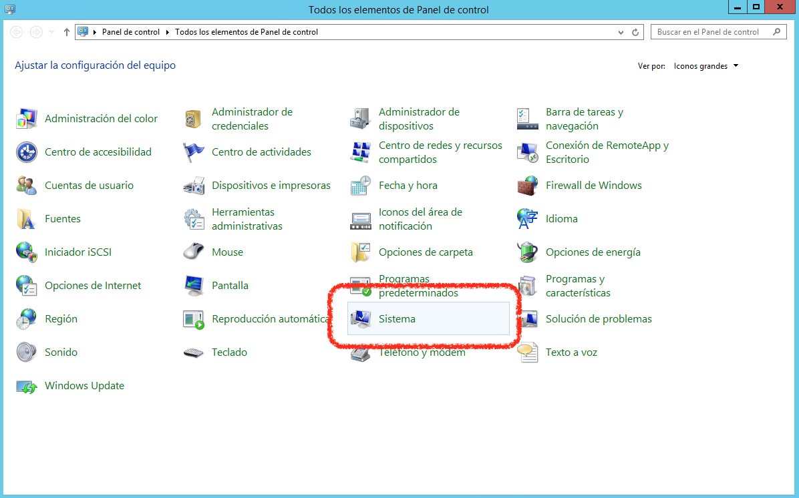Viewport: 799px width, 498px height.
Task: Click the Administrador de credenciales safe icon
Action: click(x=194, y=119)
